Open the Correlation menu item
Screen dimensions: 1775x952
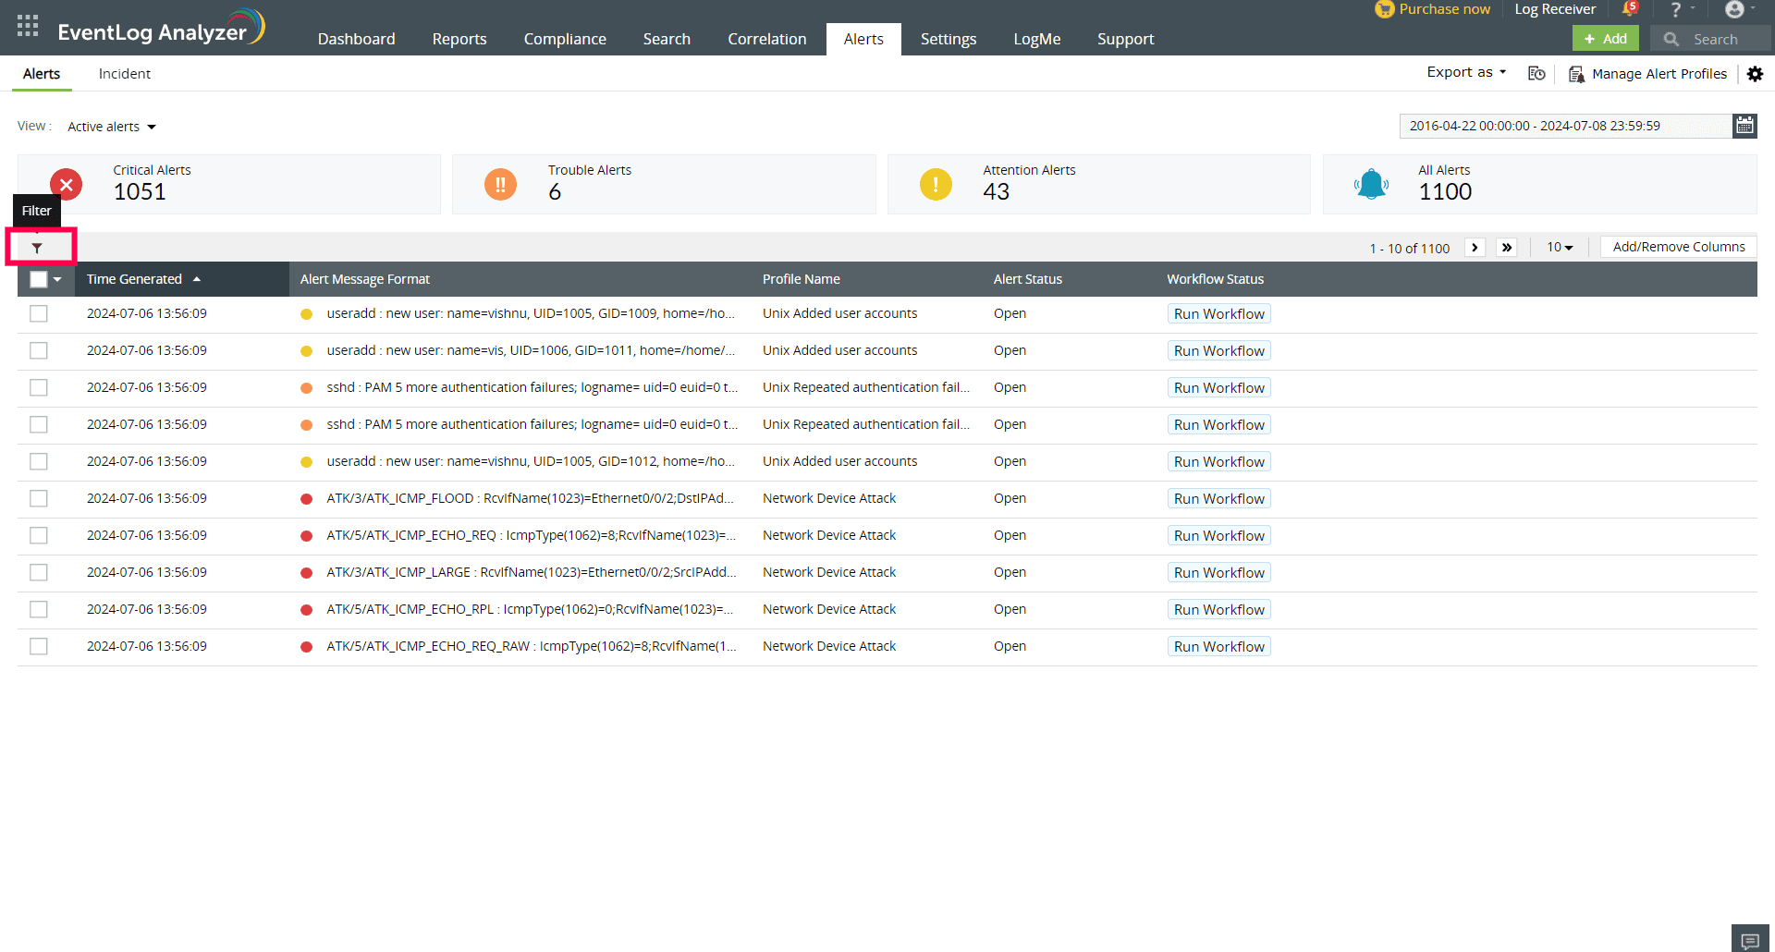(766, 39)
